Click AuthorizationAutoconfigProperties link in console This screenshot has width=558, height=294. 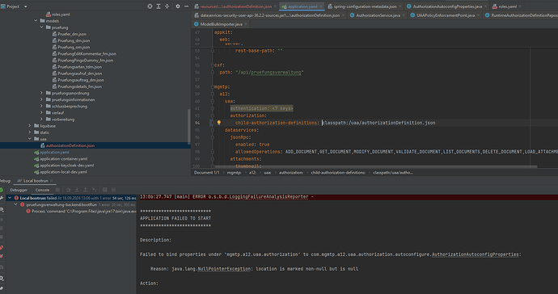pos(475,254)
